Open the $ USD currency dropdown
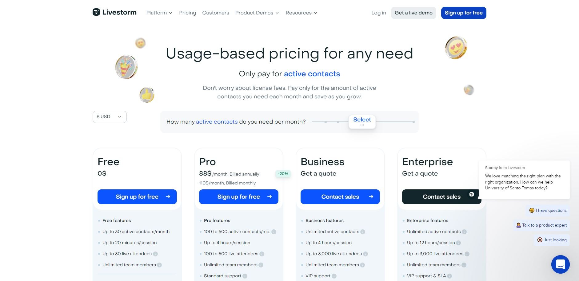 (109, 117)
